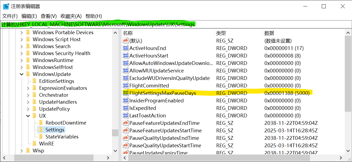The image size is (352, 162).
Task: Open the 收藏夹(A) favorites menu
Action: click(x=71, y=16)
